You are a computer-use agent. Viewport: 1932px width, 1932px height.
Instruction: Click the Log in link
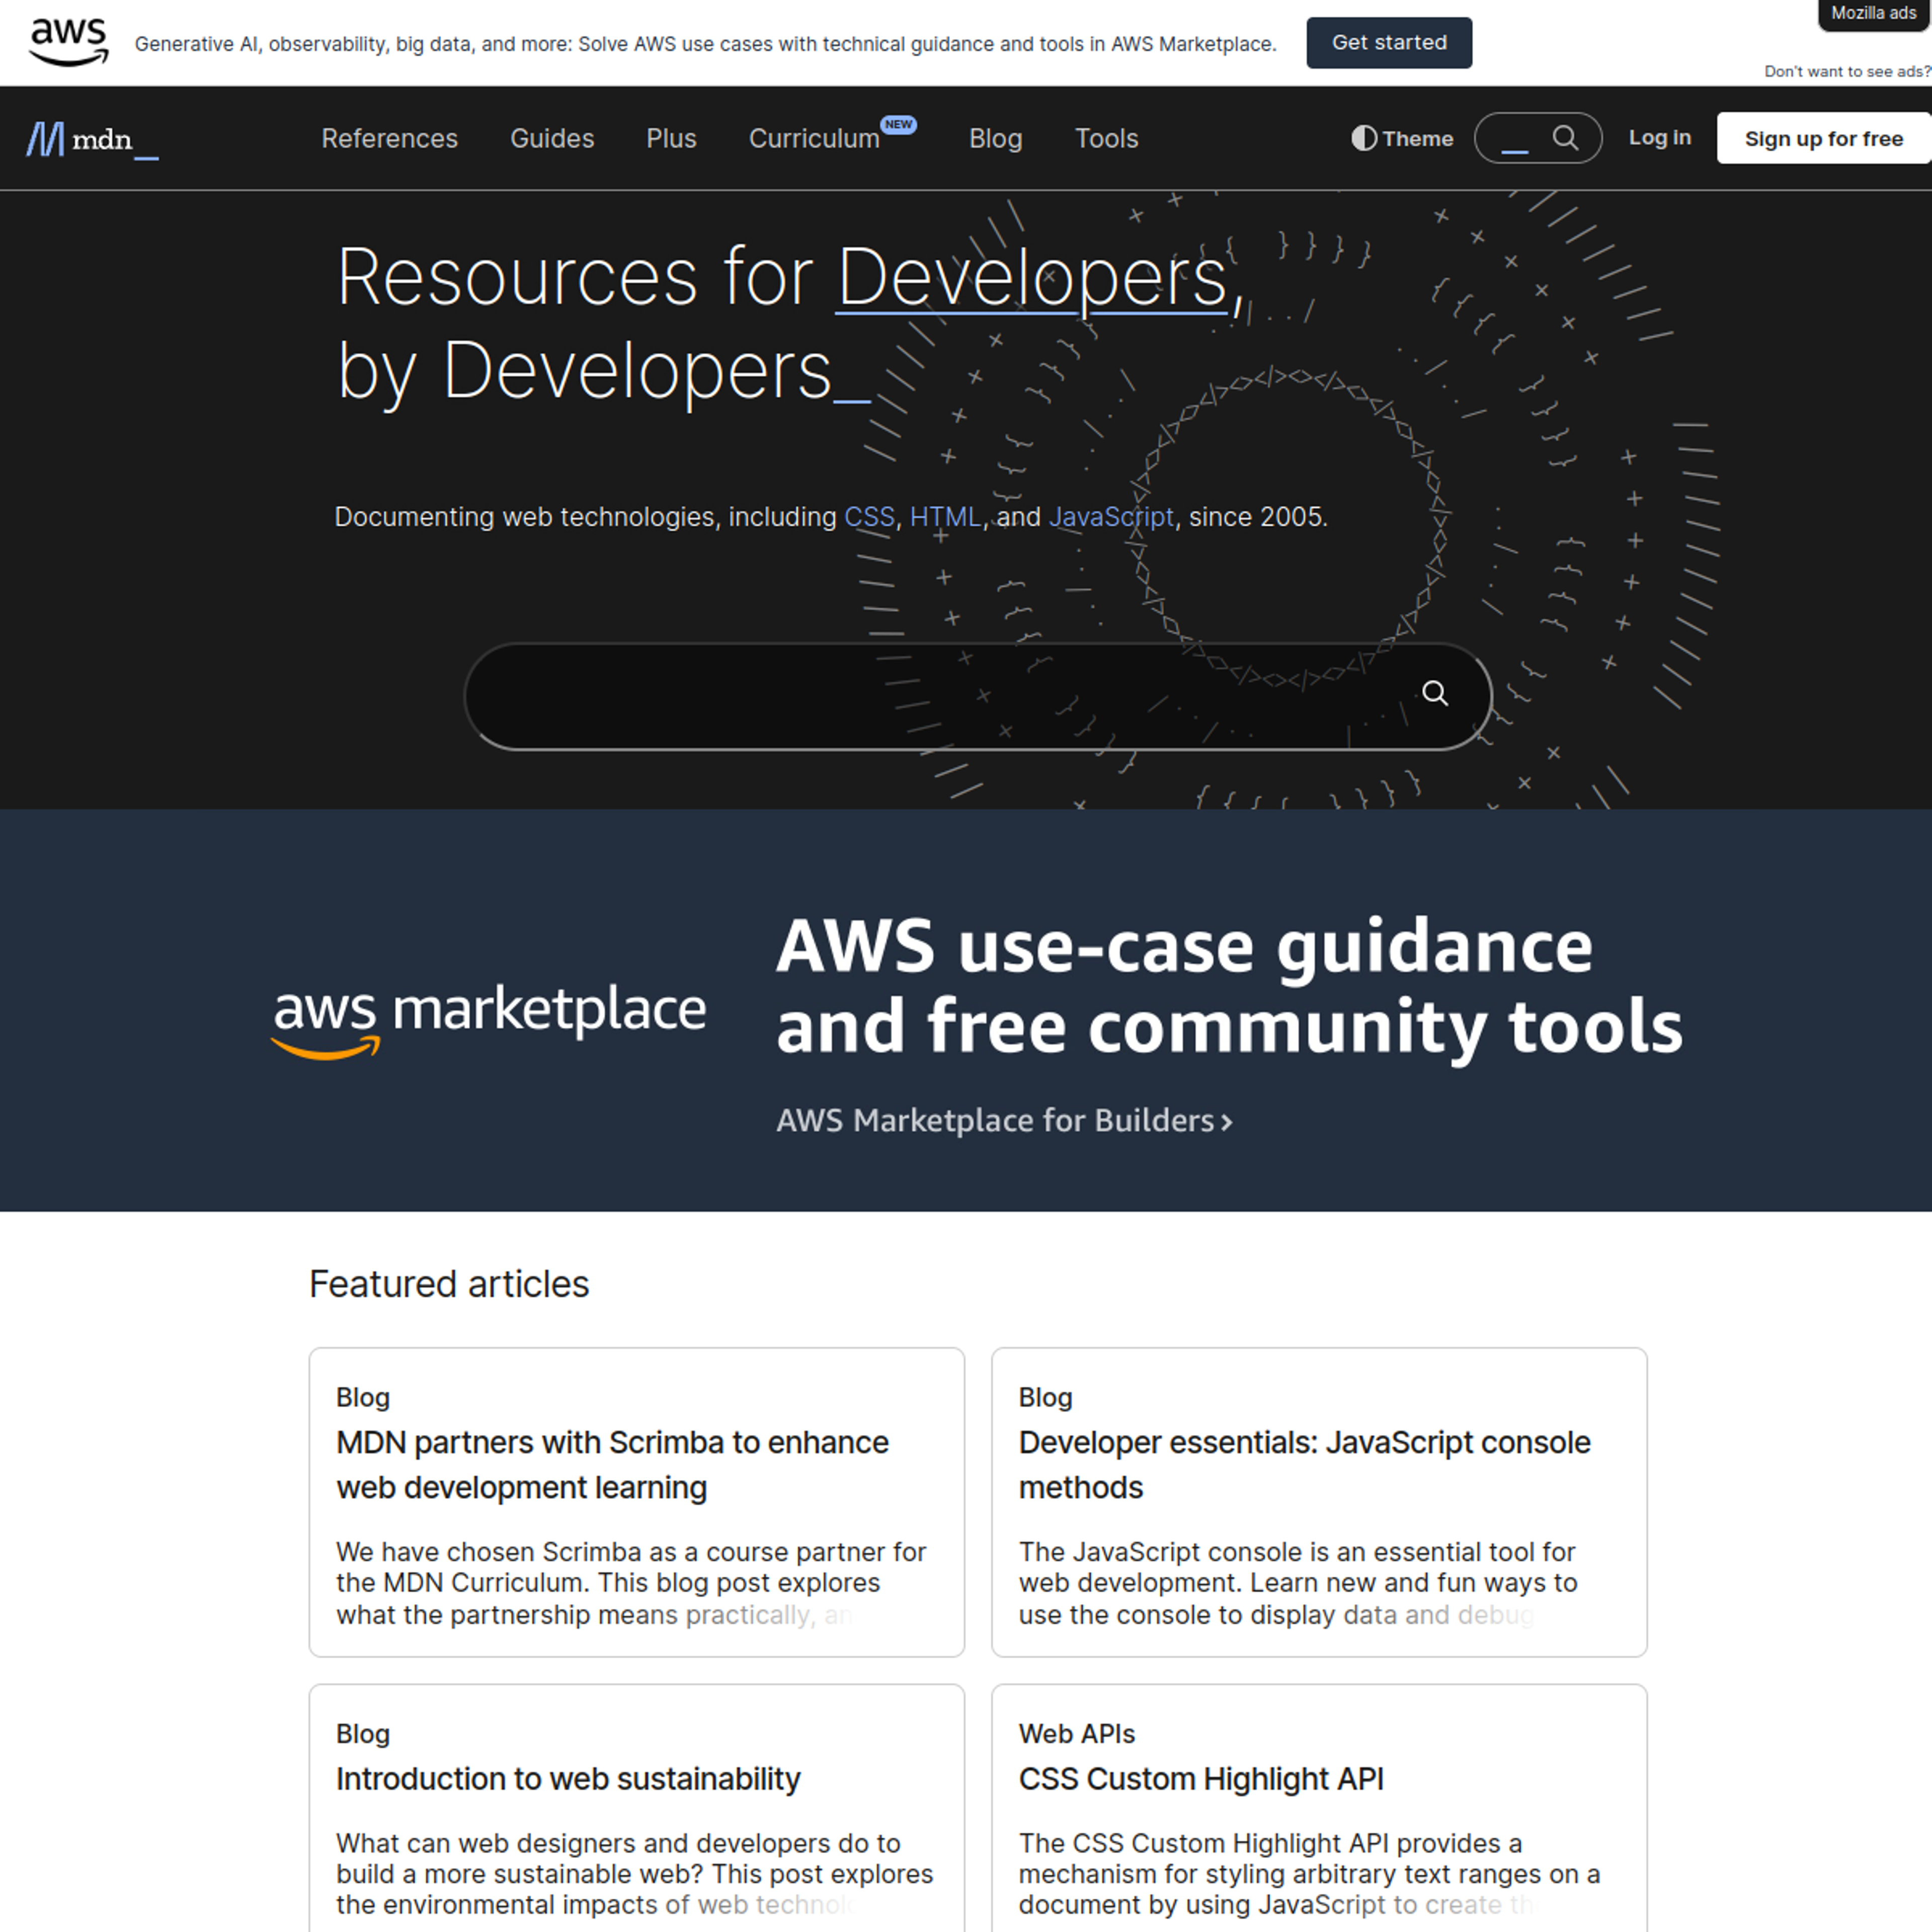pos(1659,137)
